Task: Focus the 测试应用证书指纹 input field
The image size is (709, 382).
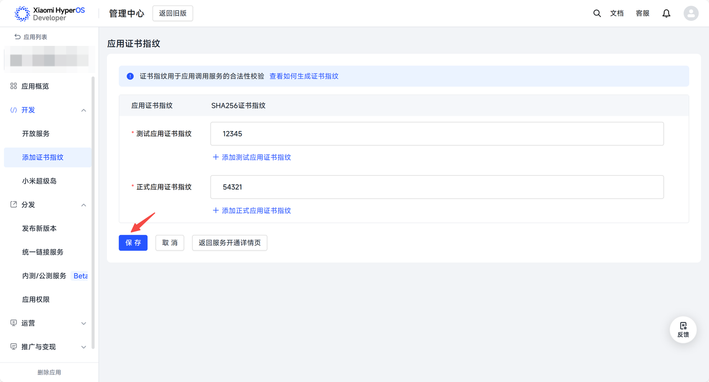Action: click(x=436, y=134)
